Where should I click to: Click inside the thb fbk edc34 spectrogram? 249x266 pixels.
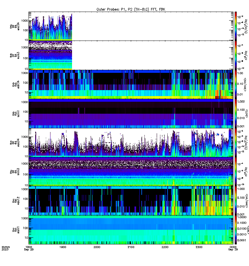coord(131,84)
